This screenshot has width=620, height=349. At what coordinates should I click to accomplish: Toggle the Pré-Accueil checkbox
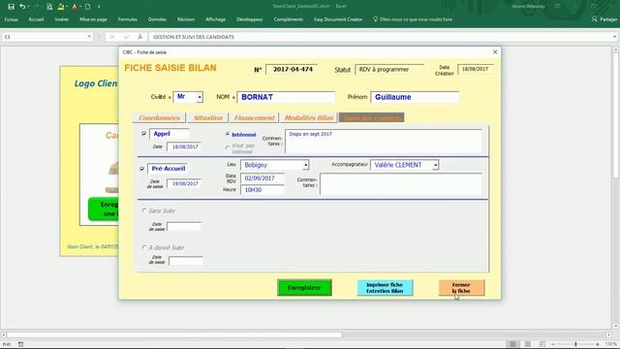click(x=142, y=169)
